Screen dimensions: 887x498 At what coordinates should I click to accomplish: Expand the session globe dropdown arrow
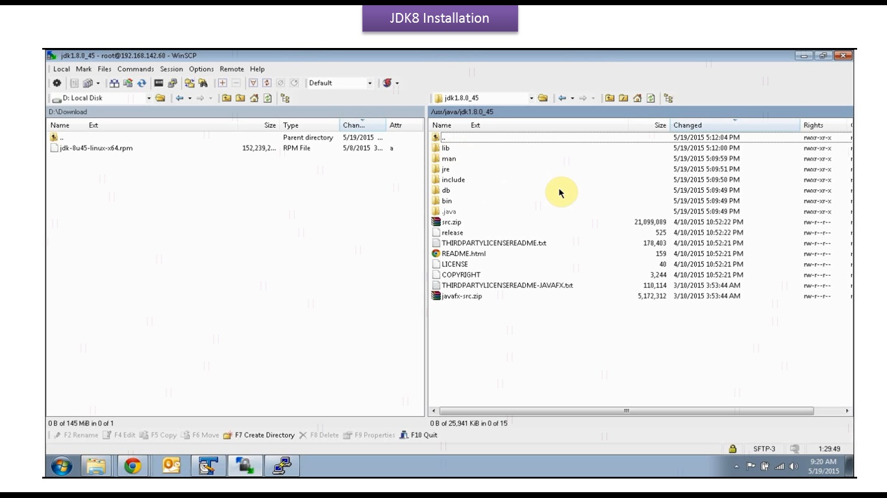[397, 83]
